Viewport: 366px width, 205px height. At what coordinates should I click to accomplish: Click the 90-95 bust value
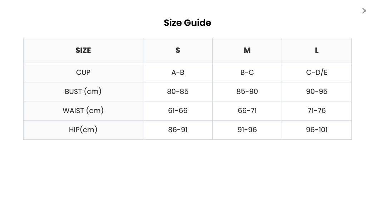(x=317, y=92)
